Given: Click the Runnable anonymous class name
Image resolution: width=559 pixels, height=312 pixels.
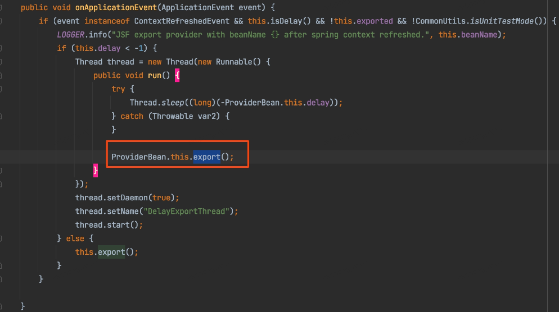Looking at the screenshot, I should pos(234,62).
